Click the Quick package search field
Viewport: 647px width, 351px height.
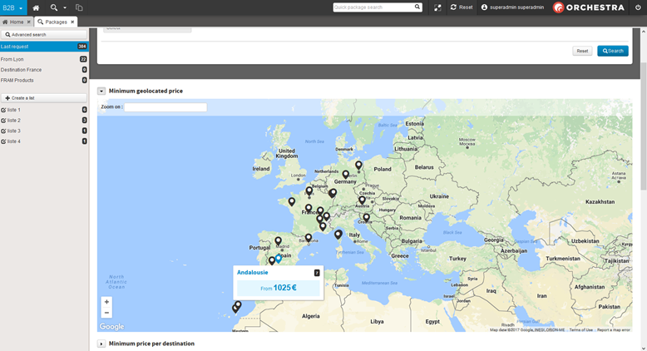pos(373,7)
